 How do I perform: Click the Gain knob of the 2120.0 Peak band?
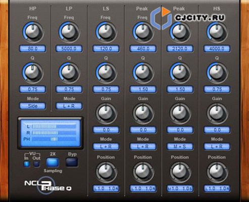click(180, 113)
